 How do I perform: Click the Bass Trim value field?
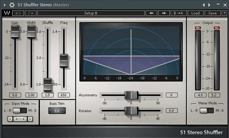pos(57,111)
